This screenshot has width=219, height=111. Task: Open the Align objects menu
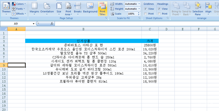click(x=208, y=9)
